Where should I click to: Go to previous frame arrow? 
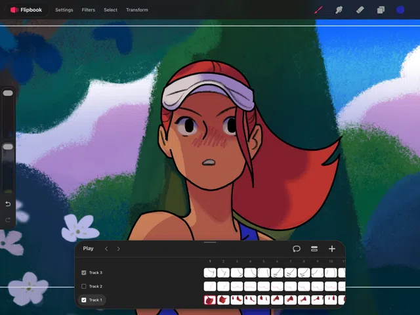106,249
